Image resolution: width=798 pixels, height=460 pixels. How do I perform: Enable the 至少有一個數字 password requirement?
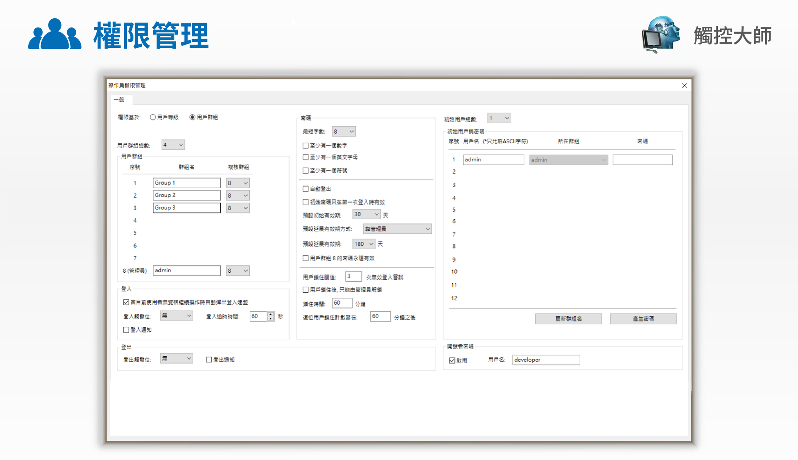[x=305, y=145]
